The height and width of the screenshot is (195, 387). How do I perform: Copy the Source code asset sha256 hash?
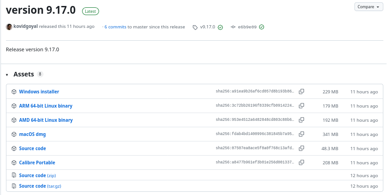(x=301, y=148)
